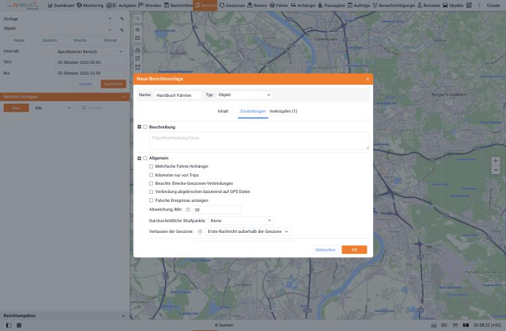Collapse the Beschreibung section
Viewport: 506px width, 331px height.
pos(139,127)
